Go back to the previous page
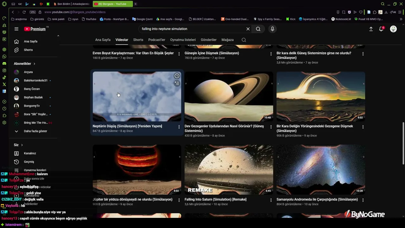405x228 pixels. (13, 12)
